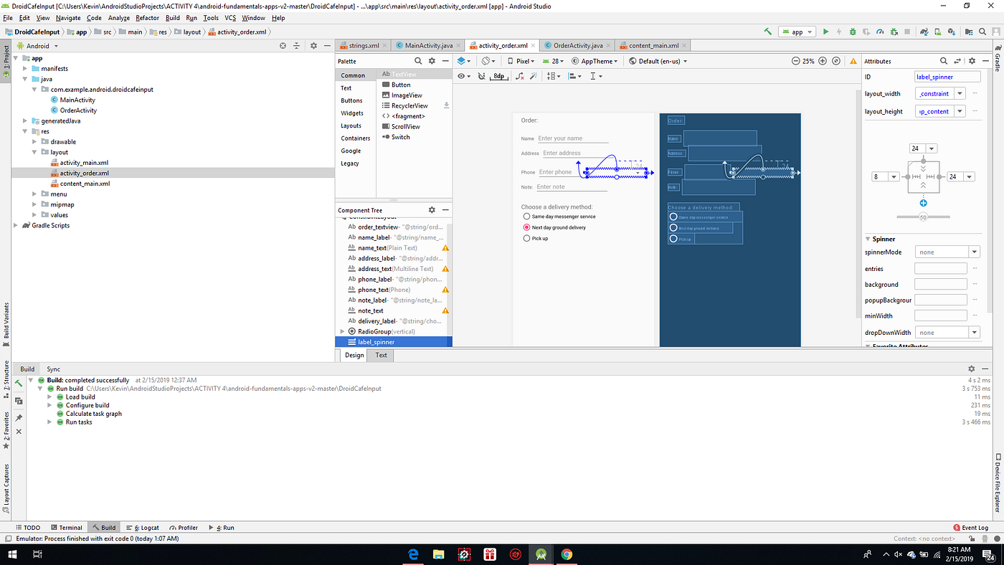Viewport: 1004px width, 565px height.
Task: Open Project Structure folder icon
Action: pos(969,32)
